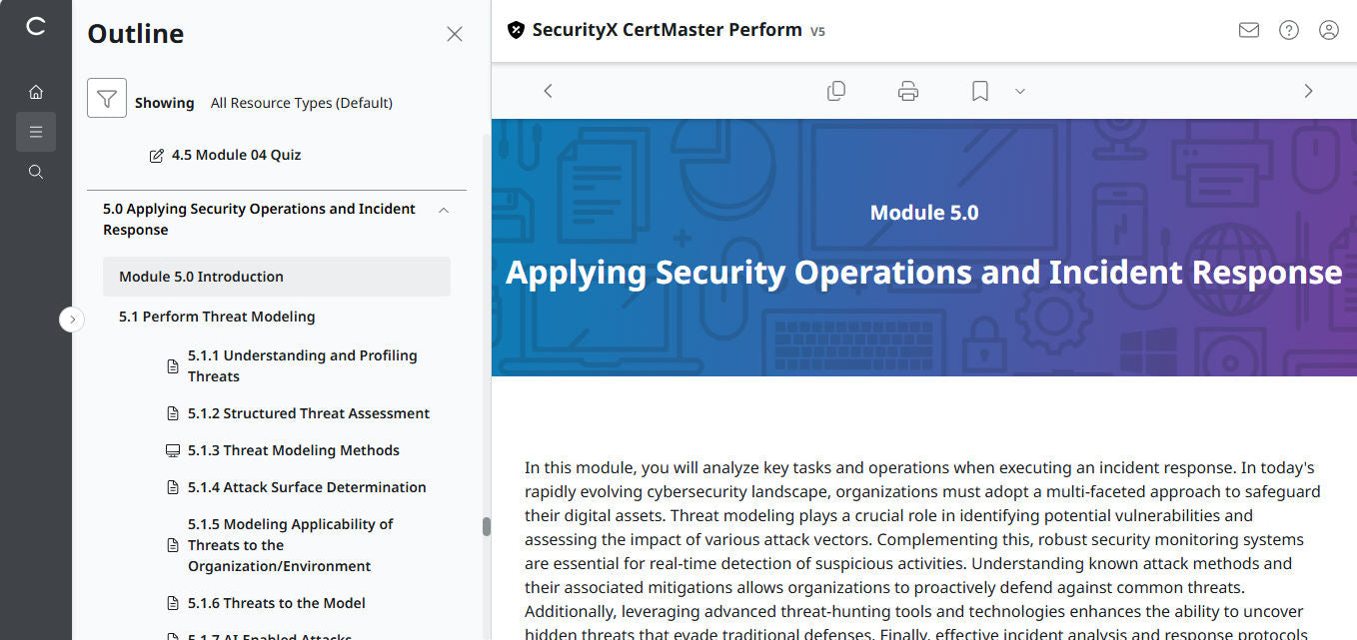Go home using the sidebar home icon
This screenshot has width=1357, height=640.
[36, 91]
